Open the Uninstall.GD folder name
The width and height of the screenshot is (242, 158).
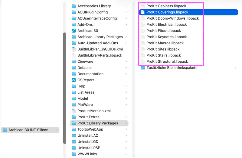coord(88,142)
